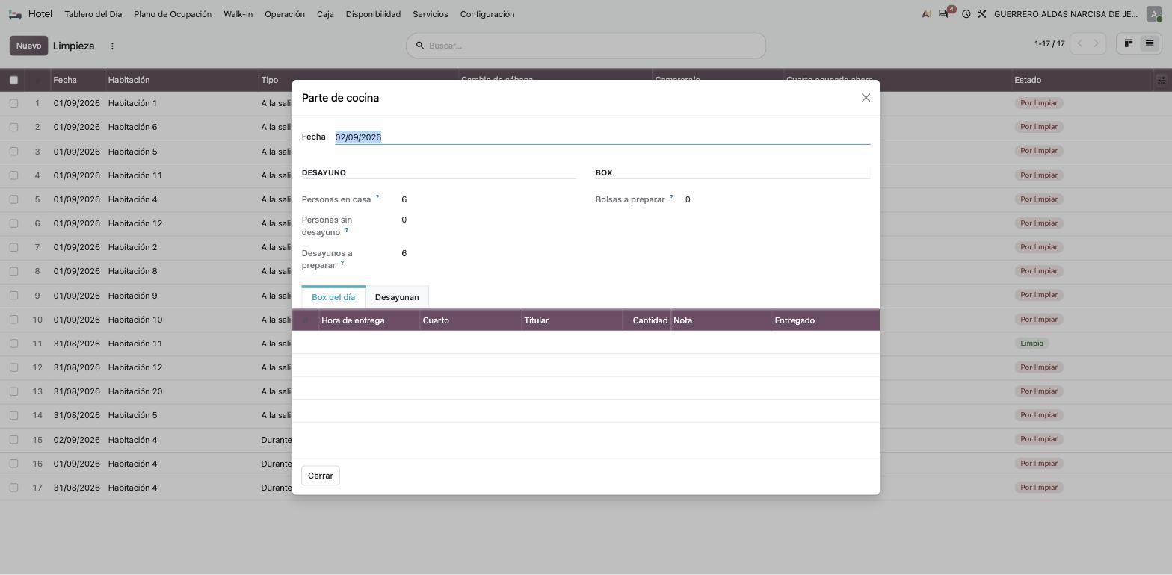Open the Disponibilidad dropdown menu

point(373,14)
